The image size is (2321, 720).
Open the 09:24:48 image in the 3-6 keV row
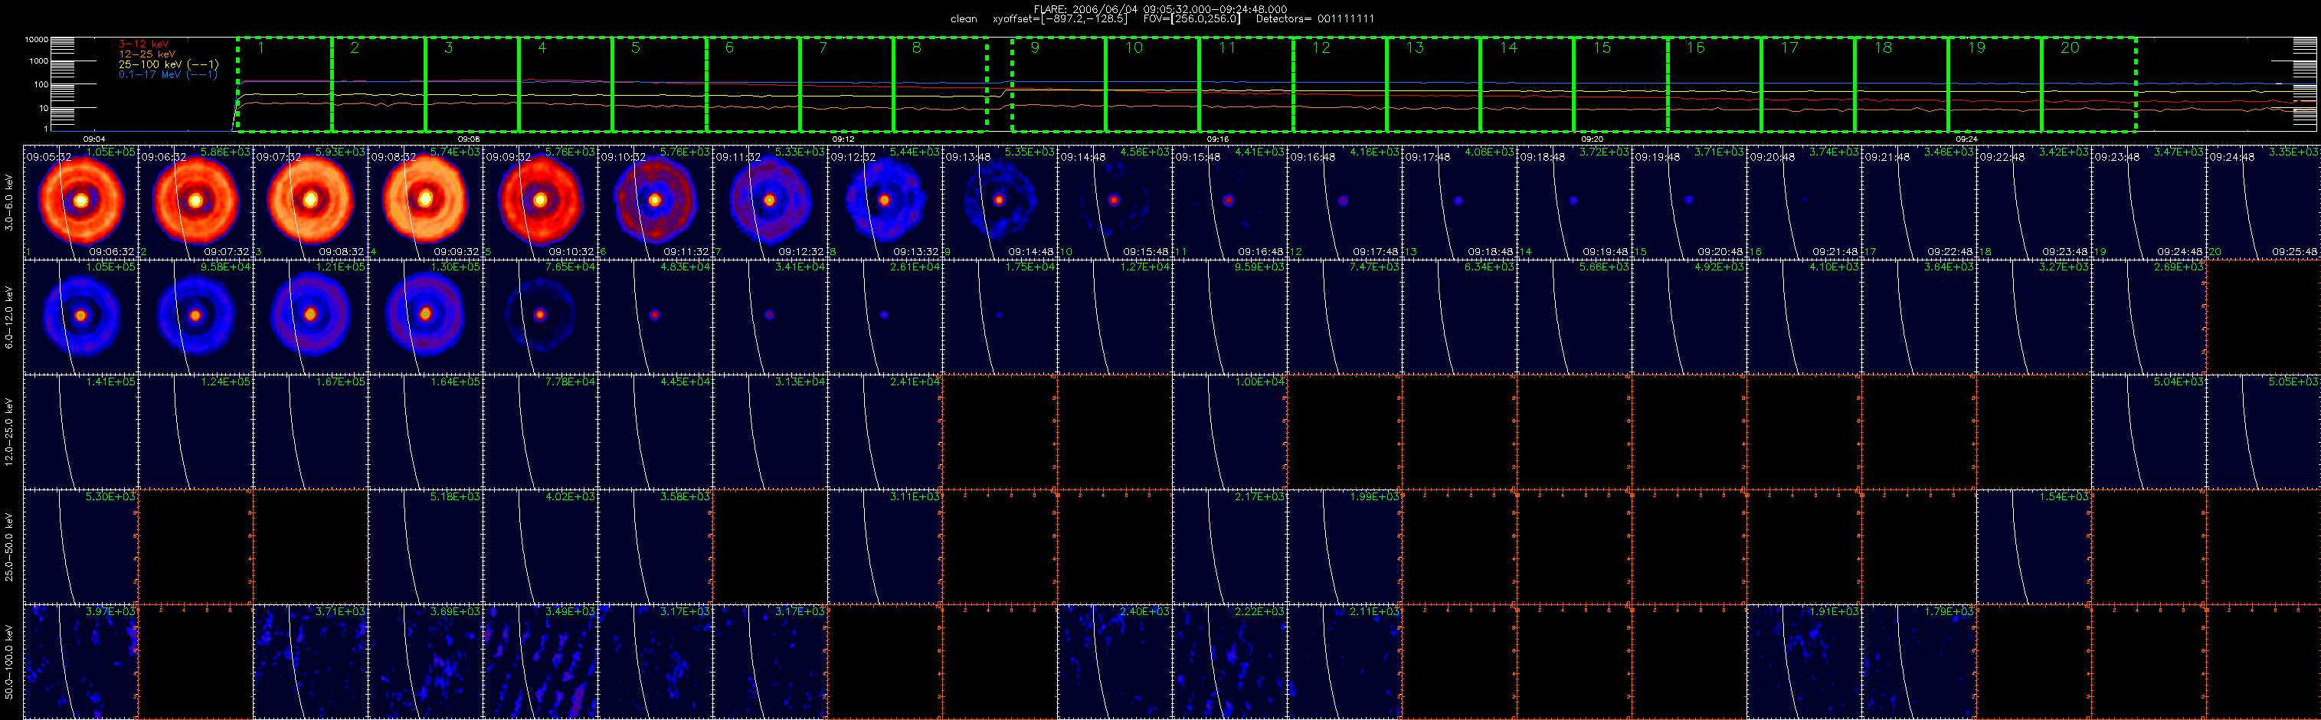coord(2264,202)
